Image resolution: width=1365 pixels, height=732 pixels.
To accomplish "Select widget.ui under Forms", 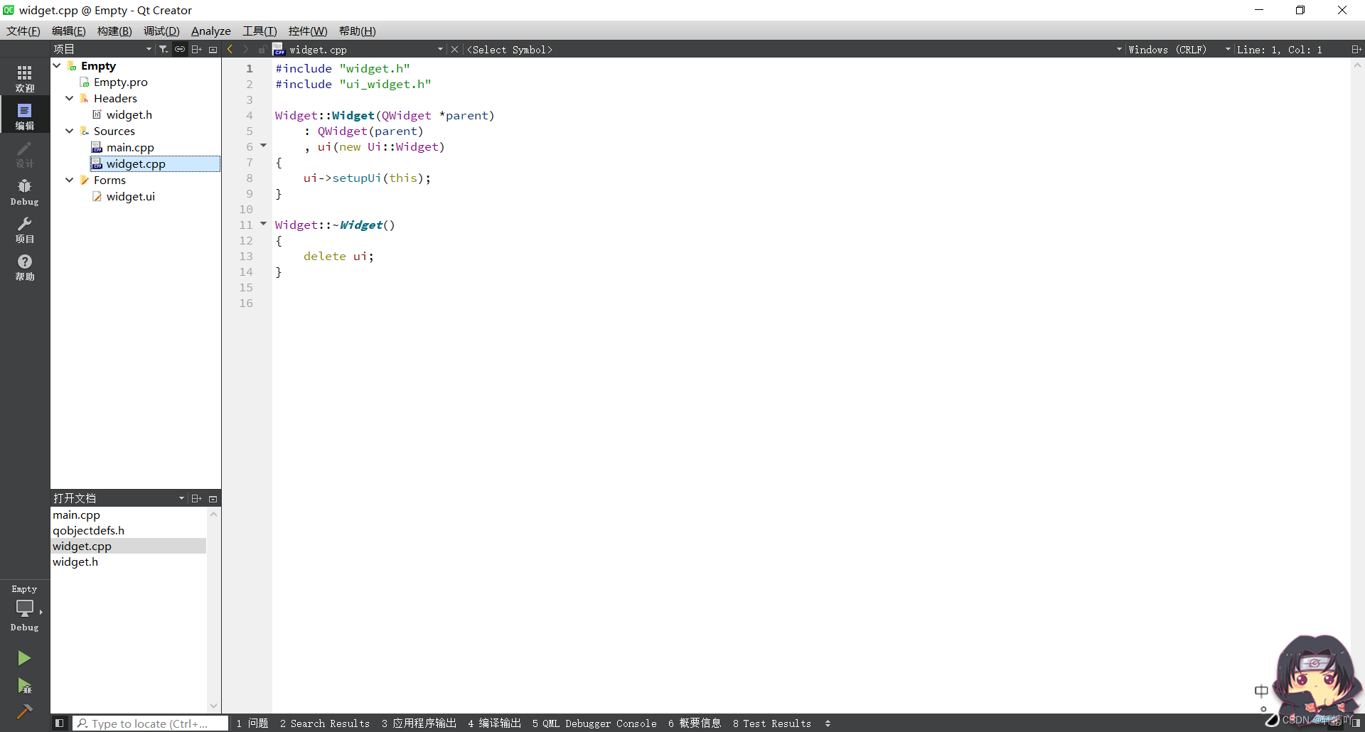I will 130,196.
